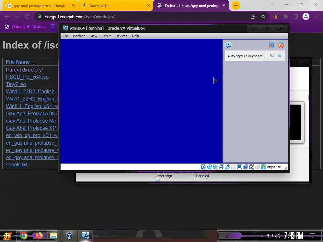Screen dimensions: 323x242
Task: Open File Explorer from the taskbar
Action: [x=53, y=236]
